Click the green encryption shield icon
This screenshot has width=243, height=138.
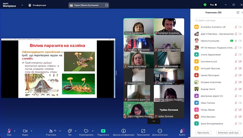205,5
